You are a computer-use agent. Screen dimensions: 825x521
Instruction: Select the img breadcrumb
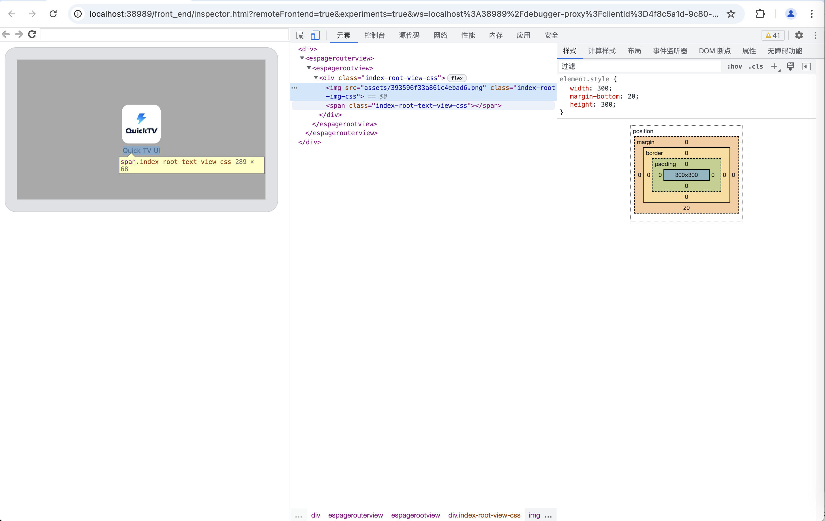(534, 515)
